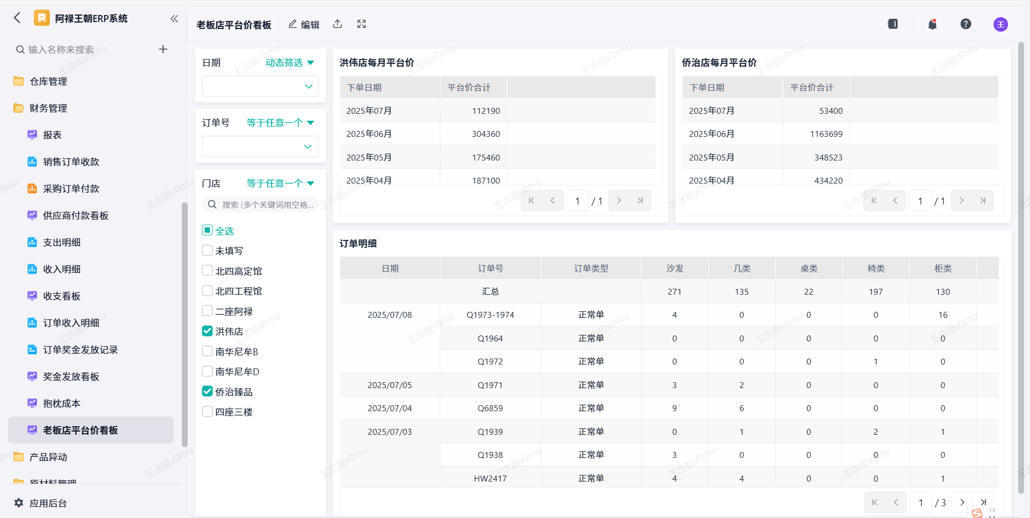Last page in 侨治店每月平台价 table
This screenshot has height=518, width=1030.
pyautogui.click(x=983, y=201)
